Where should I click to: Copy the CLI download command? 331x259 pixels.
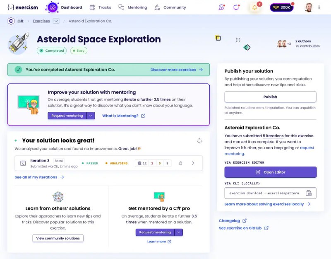(x=308, y=193)
